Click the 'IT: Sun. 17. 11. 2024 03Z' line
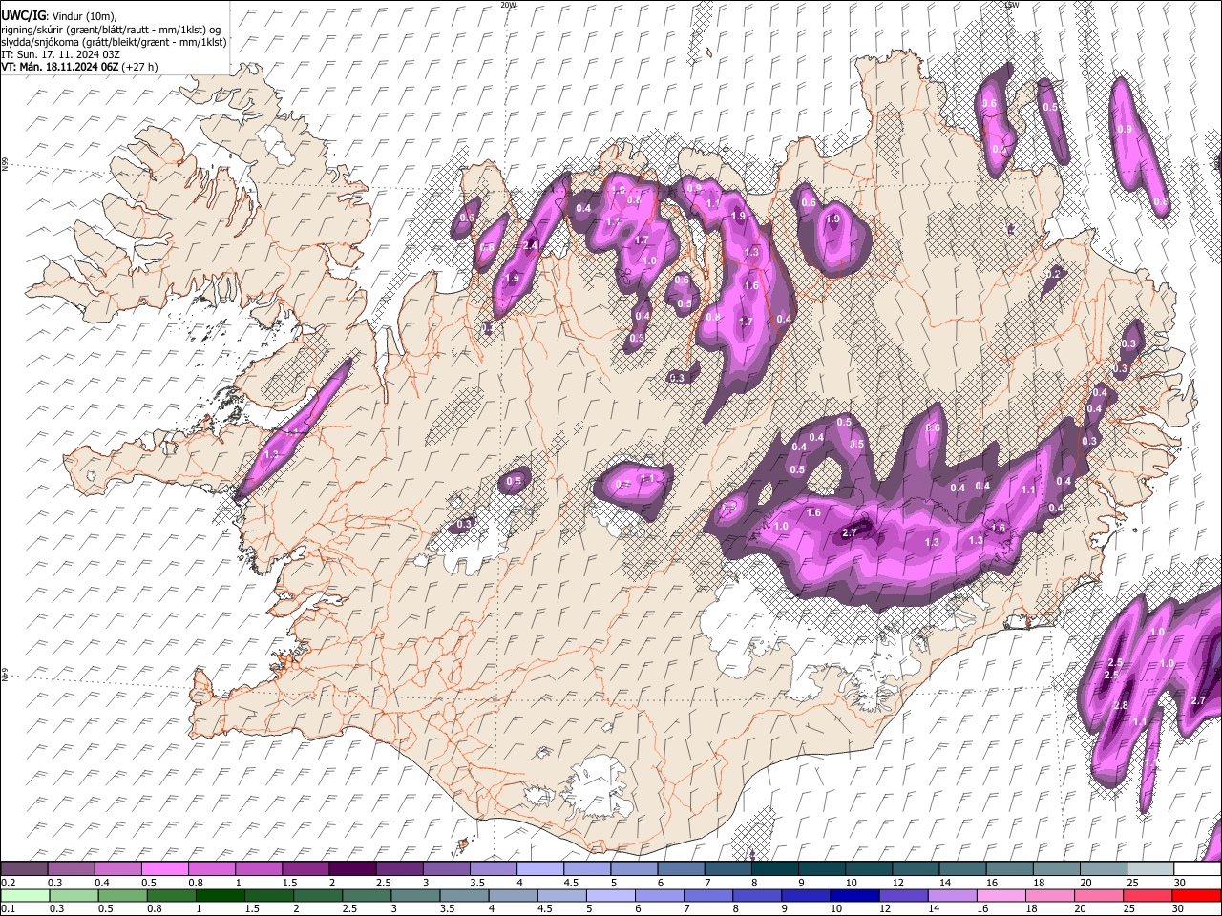 [x=60, y=54]
